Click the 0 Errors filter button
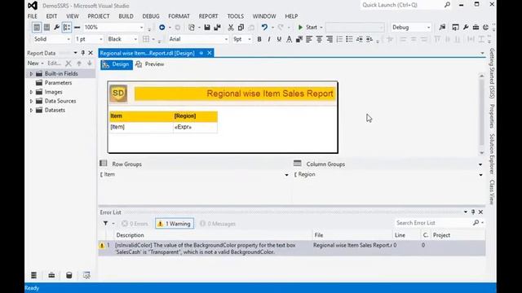Screen dimensions: 522x293 (x=135, y=224)
